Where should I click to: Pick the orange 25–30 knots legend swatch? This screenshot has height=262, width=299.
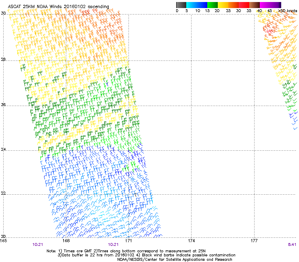click(x=234, y=5)
